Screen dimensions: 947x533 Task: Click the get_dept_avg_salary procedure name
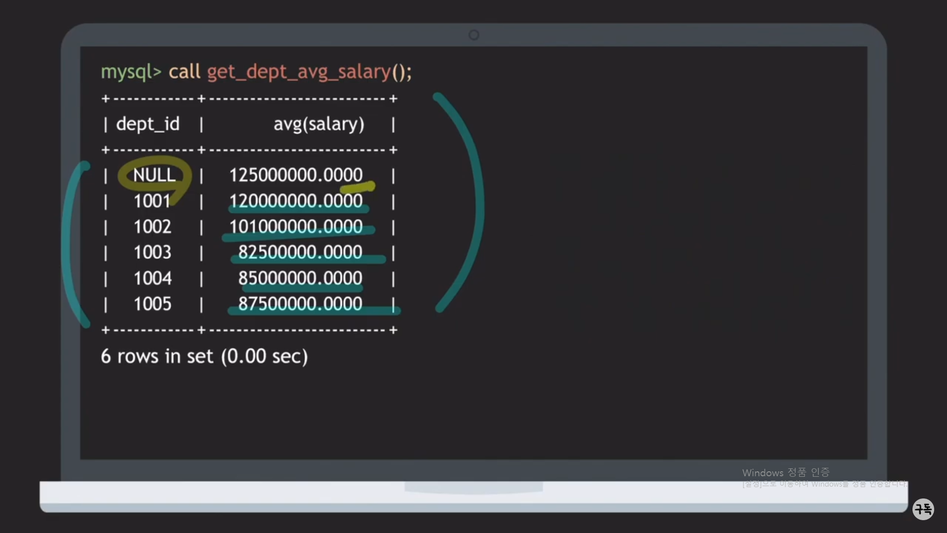pos(298,72)
